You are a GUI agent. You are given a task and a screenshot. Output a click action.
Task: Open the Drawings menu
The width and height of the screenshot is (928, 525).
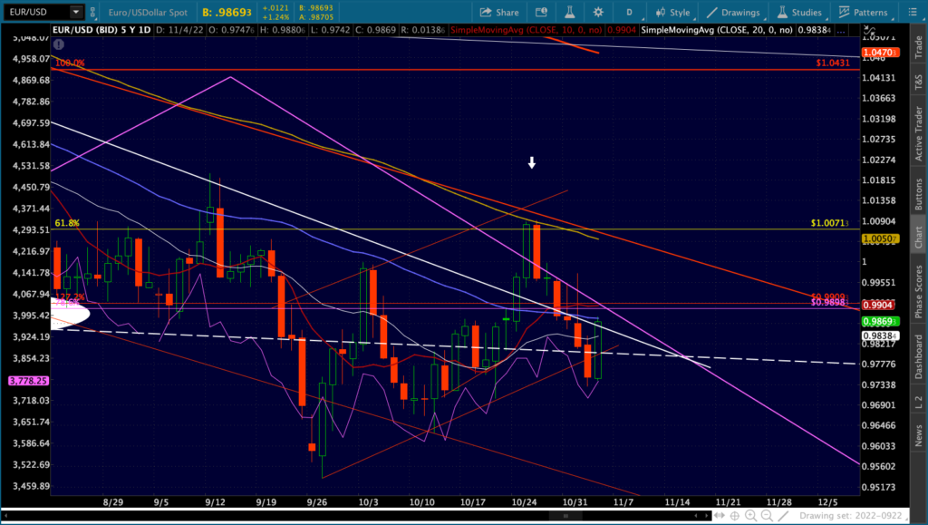click(733, 13)
